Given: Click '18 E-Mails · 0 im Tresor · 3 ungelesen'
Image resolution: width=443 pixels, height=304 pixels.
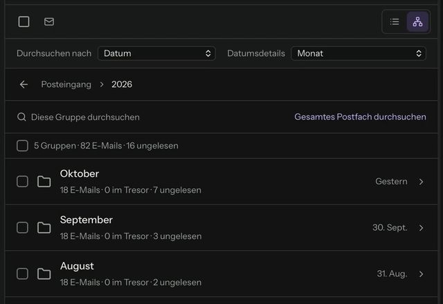Looking at the screenshot, I should pos(131,236).
